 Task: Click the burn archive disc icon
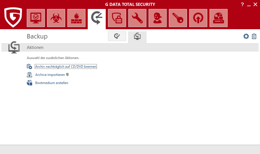pos(29,66)
